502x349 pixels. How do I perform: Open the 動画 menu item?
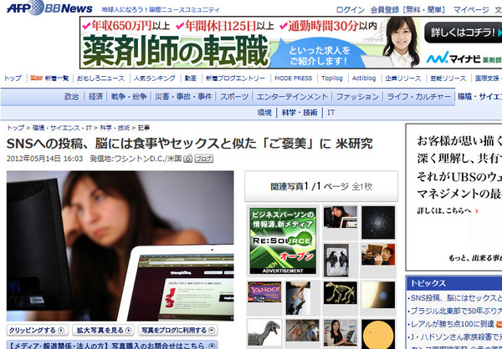[x=191, y=78]
